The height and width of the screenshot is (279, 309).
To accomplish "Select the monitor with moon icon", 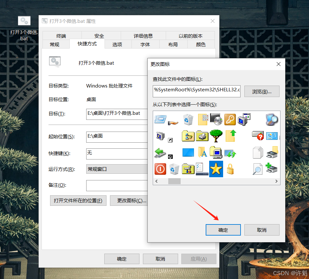I will click(x=160, y=136).
